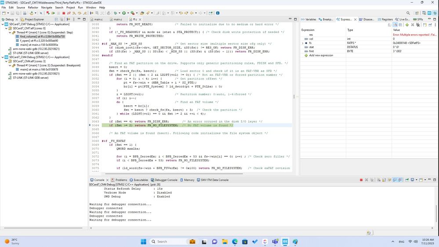This screenshot has width=439, height=247.
Task: Click the Resume (green play) debug button
Action: (53, 13)
